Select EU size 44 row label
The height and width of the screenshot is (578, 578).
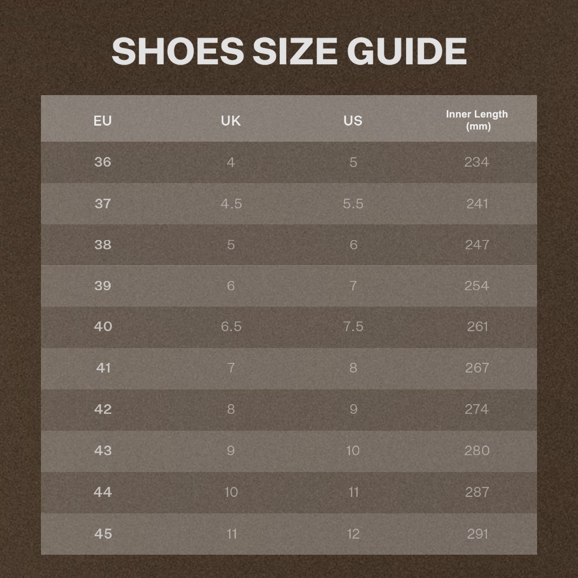pos(103,492)
